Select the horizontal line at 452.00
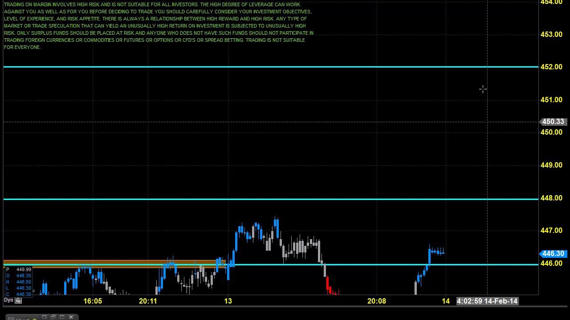Viewport: 570px width, 320px height. [x=271, y=67]
